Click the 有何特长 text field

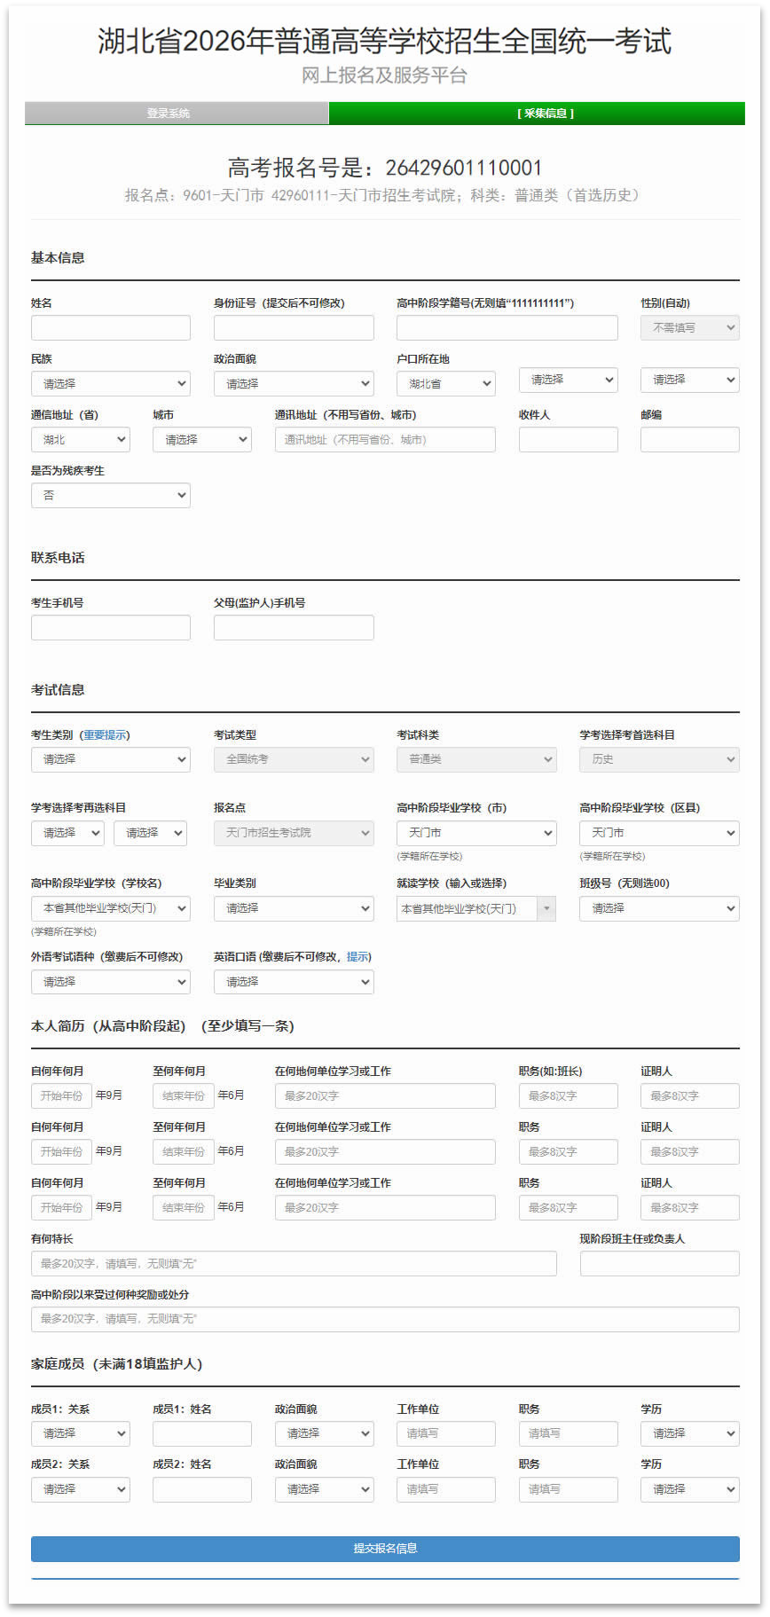pos(293,1264)
